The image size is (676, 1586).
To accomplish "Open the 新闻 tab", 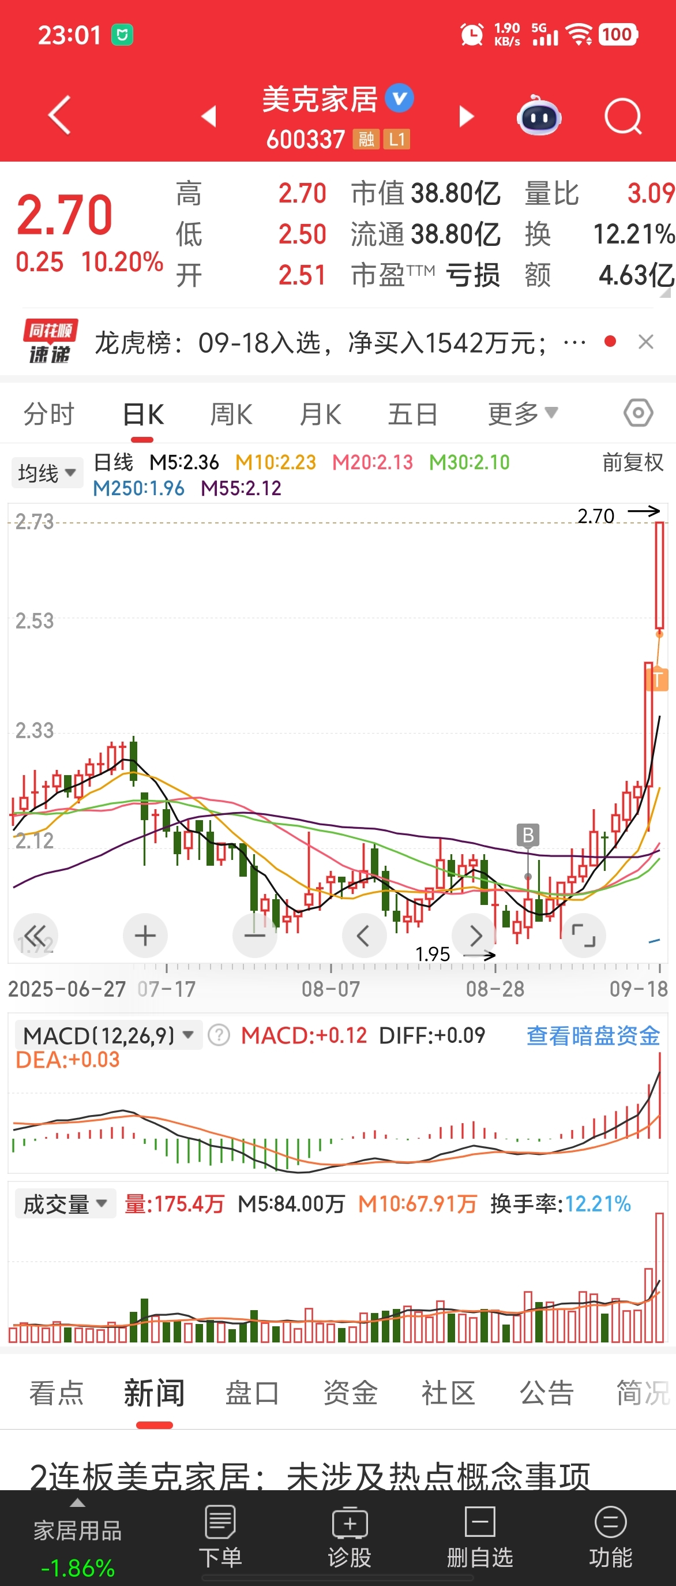I will tap(155, 1393).
